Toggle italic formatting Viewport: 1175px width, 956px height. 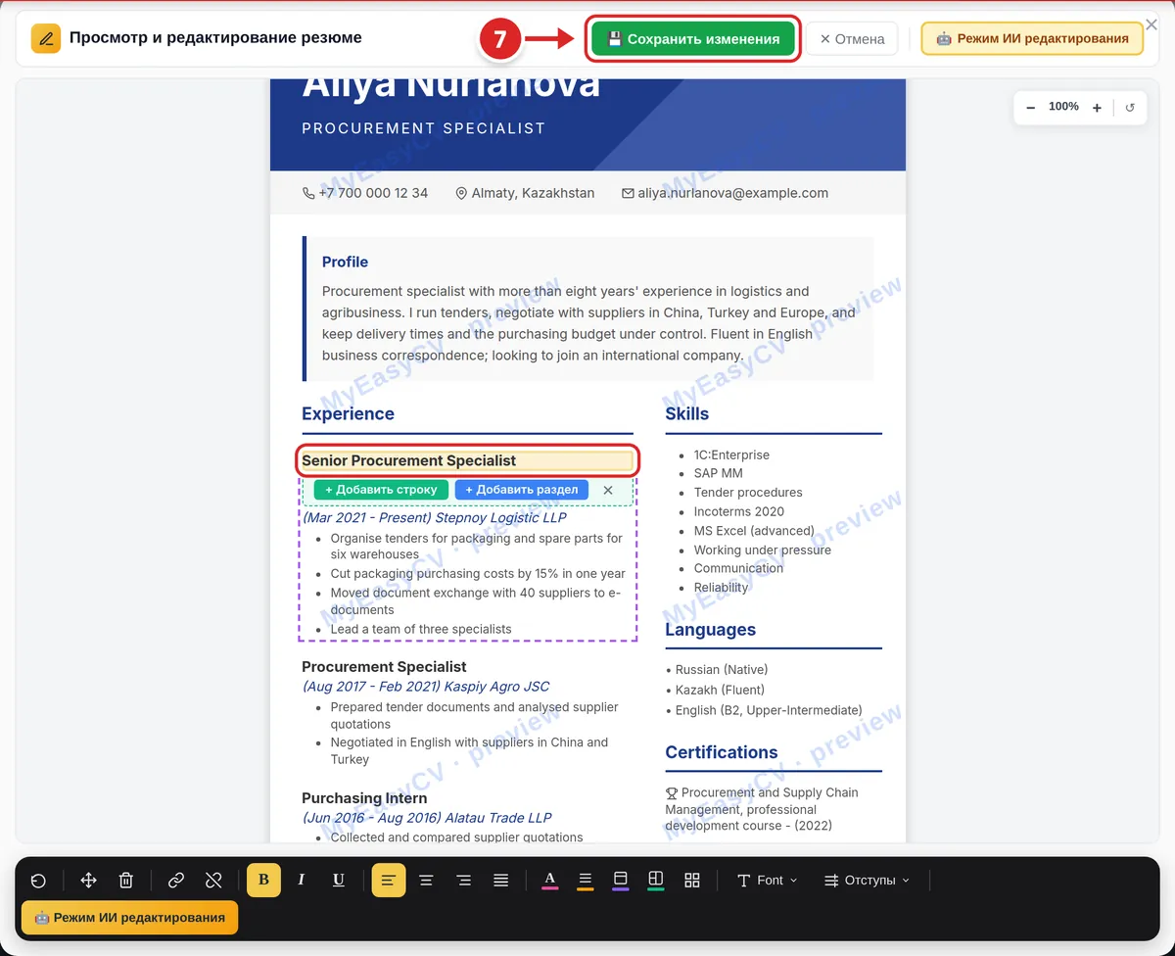pyautogui.click(x=301, y=881)
